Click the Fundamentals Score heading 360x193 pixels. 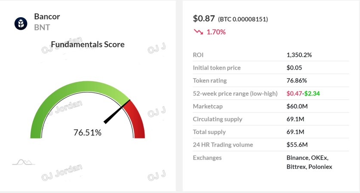(88, 44)
